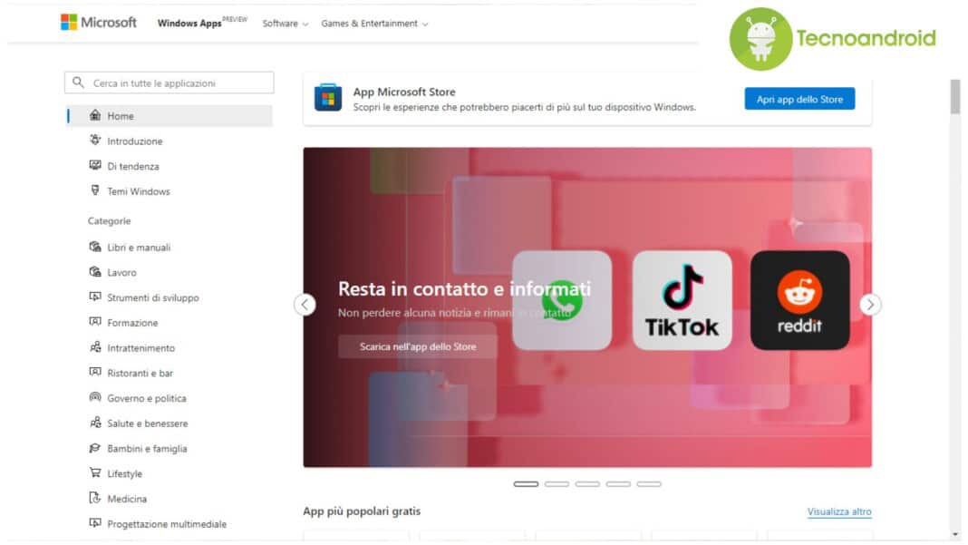This screenshot has height=545, width=968.
Task: Click the vertical page scrollbar thumb
Action: 955,97
